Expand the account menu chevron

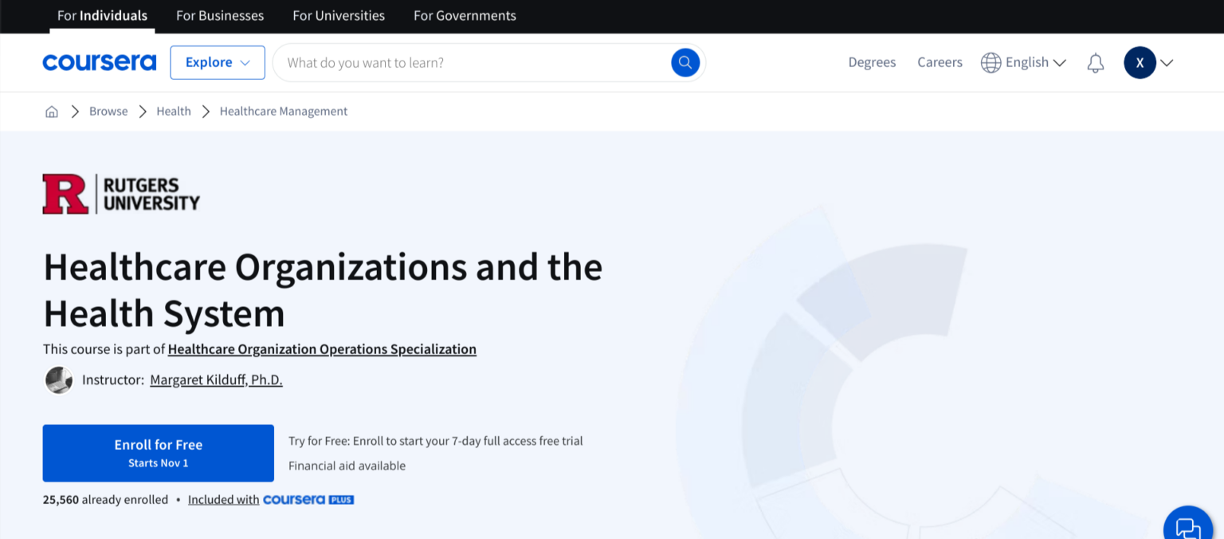[1167, 62]
